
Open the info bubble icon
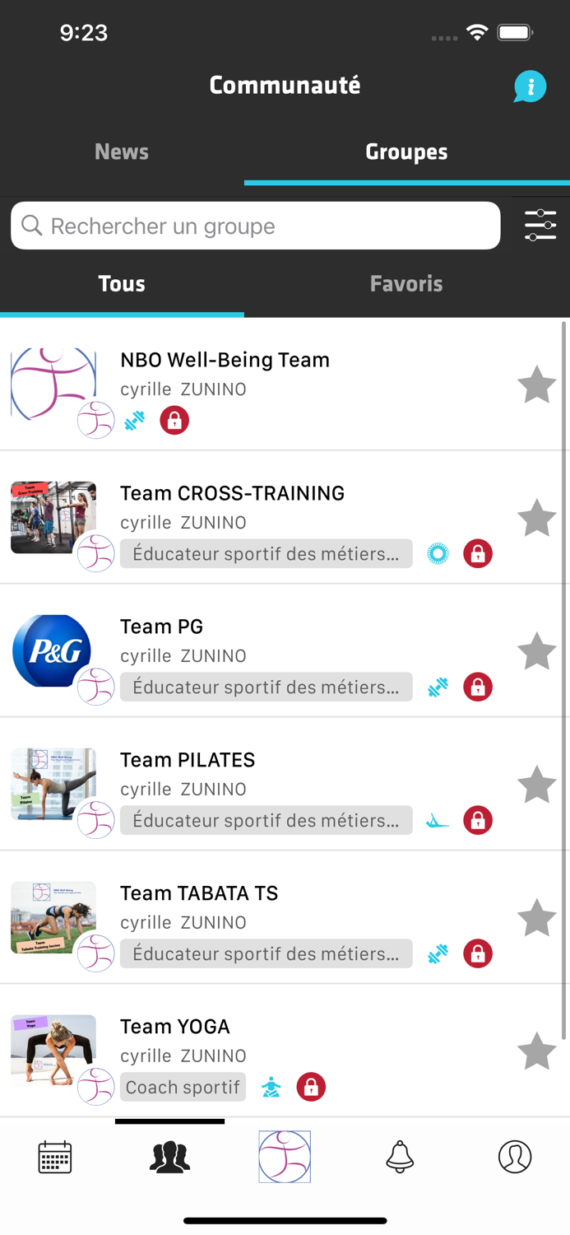[530, 86]
